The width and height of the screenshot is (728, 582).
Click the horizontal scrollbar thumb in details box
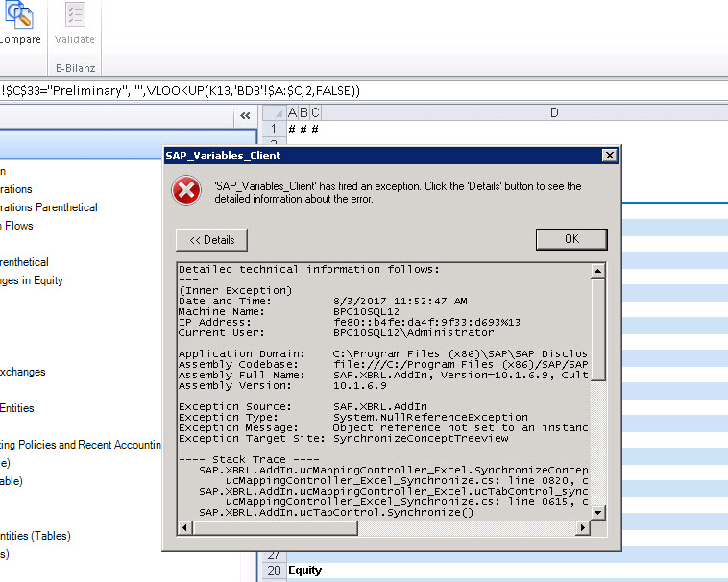pos(275,527)
